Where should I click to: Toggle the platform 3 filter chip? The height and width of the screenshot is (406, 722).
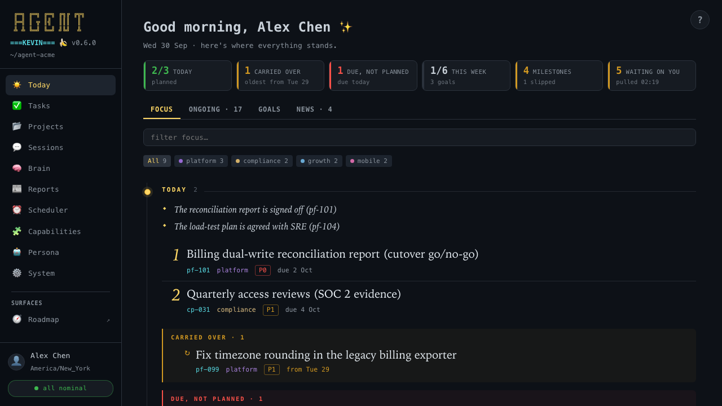(x=201, y=161)
